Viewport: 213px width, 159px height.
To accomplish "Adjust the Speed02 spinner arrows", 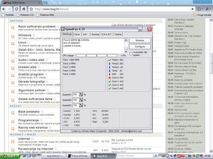I will click(x=81, y=100).
